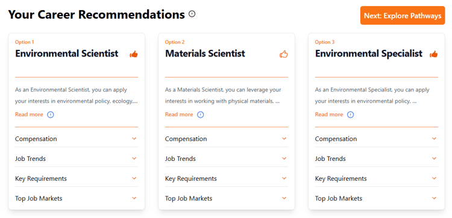Click Next: Explore Pathways button
Viewport: 452px width, 218px height.
403,16
